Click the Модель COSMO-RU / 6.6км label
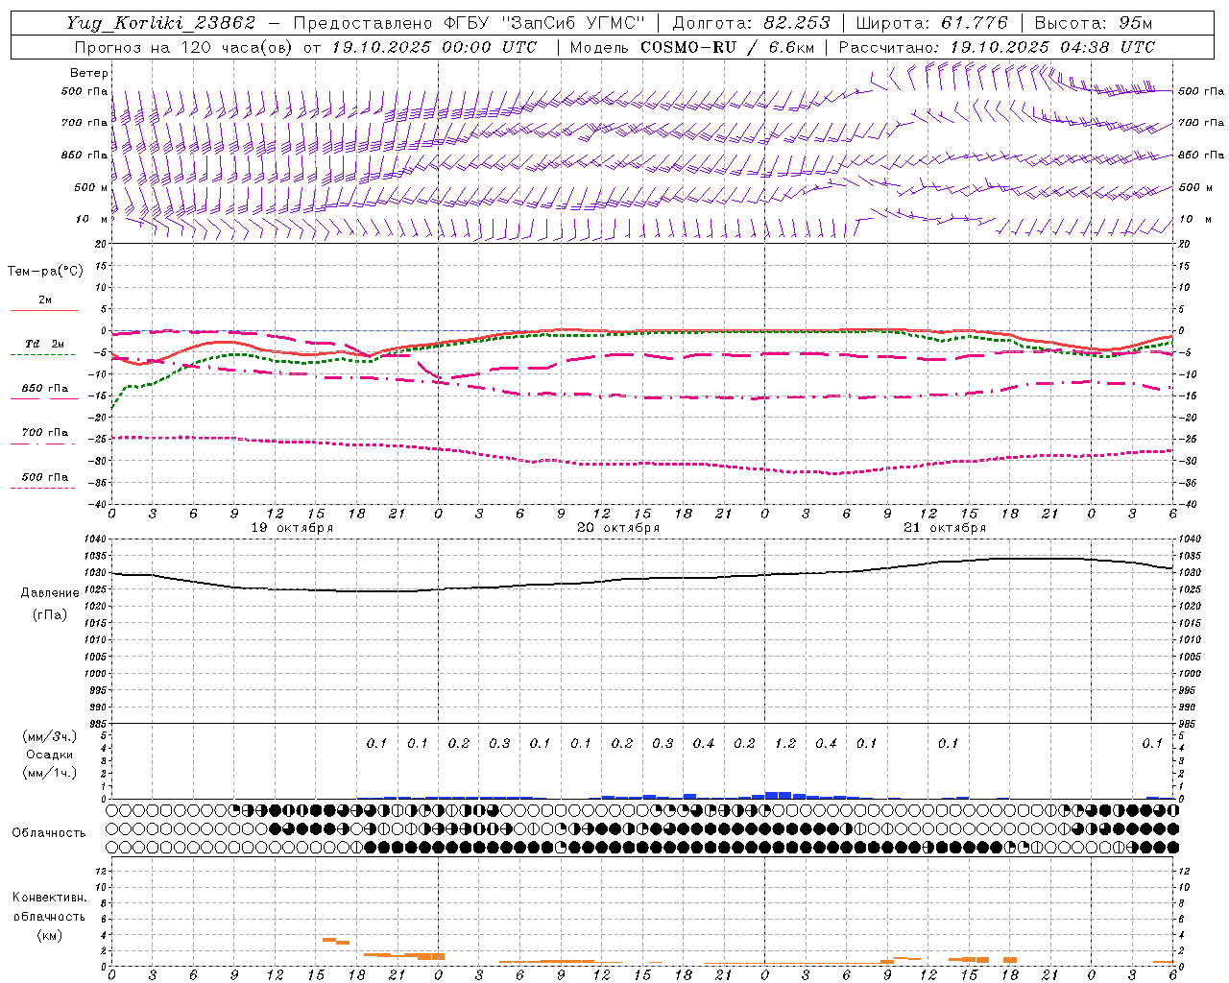 (x=691, y=47)
